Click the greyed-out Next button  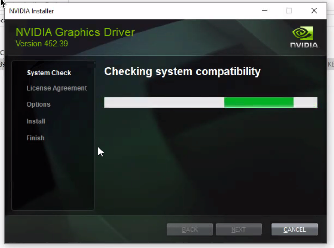pos(239,229)
